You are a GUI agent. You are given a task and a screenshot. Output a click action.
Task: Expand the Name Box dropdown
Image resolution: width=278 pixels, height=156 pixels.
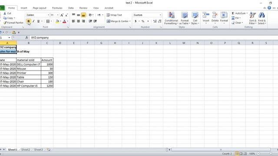[9, 38]
